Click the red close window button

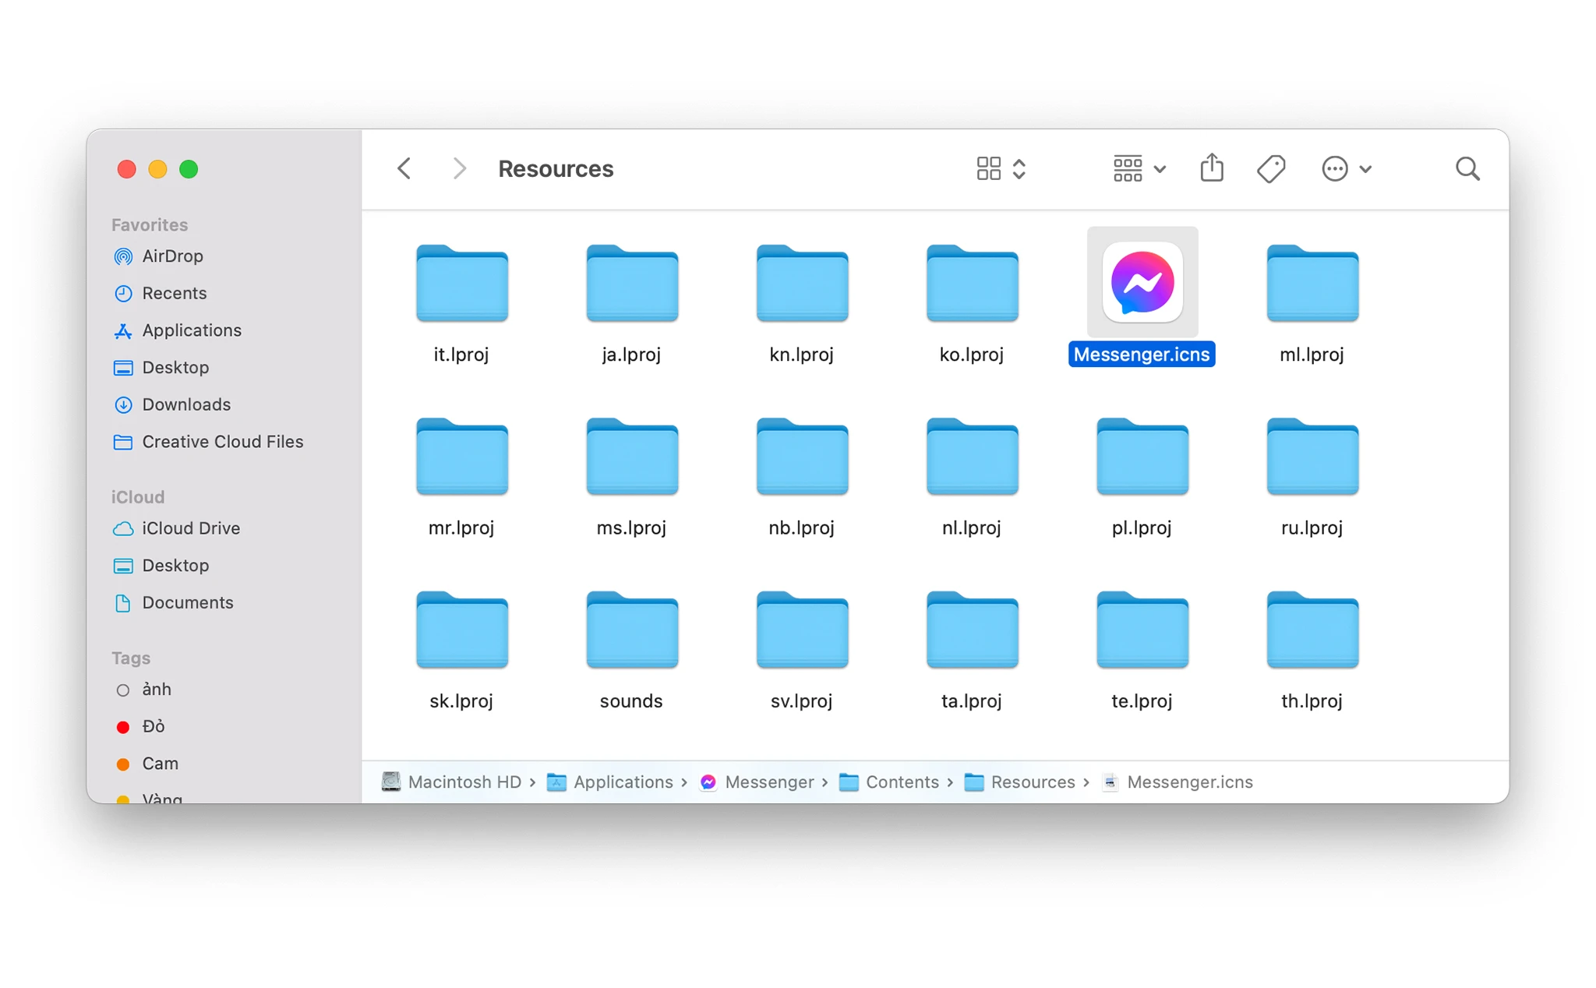(126, 169)
